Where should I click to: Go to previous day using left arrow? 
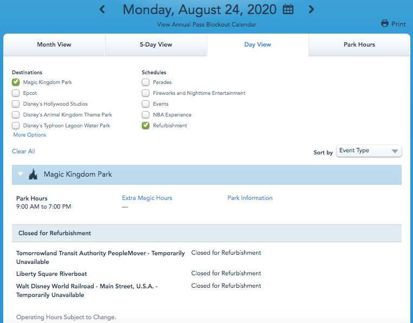pos(102,9)
